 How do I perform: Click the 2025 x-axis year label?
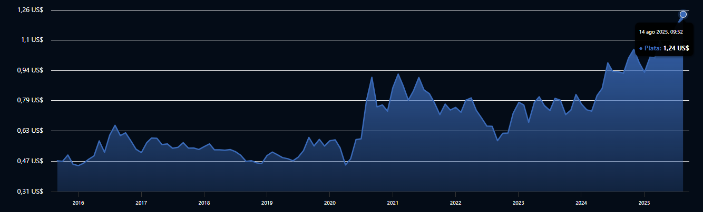click(x=644, y=203)
